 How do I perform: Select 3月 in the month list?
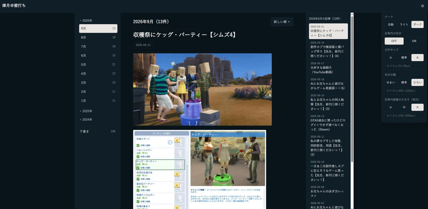coord(98,83)
